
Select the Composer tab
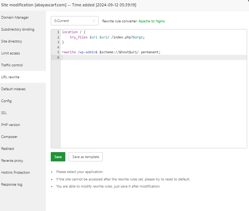tap(9, 137)
